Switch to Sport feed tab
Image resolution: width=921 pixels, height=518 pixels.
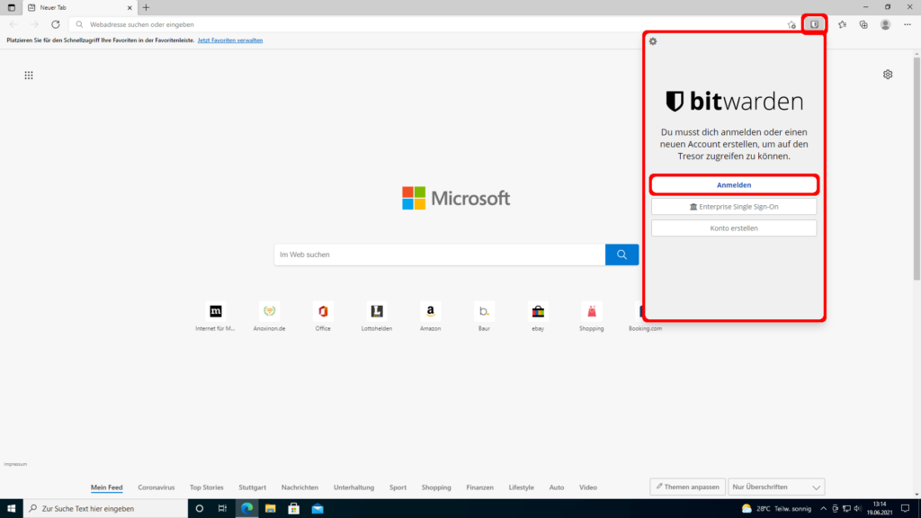398,487
